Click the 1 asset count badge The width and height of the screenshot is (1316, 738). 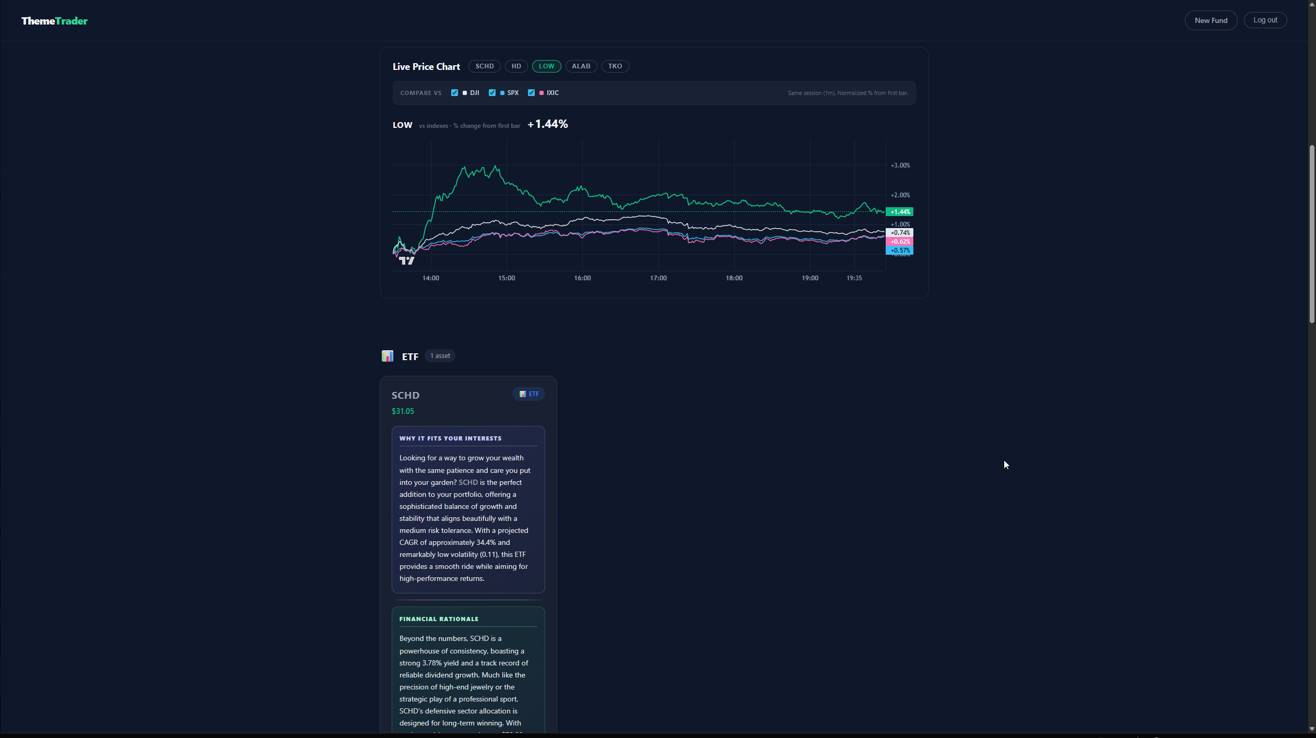[x=440, y=356]
